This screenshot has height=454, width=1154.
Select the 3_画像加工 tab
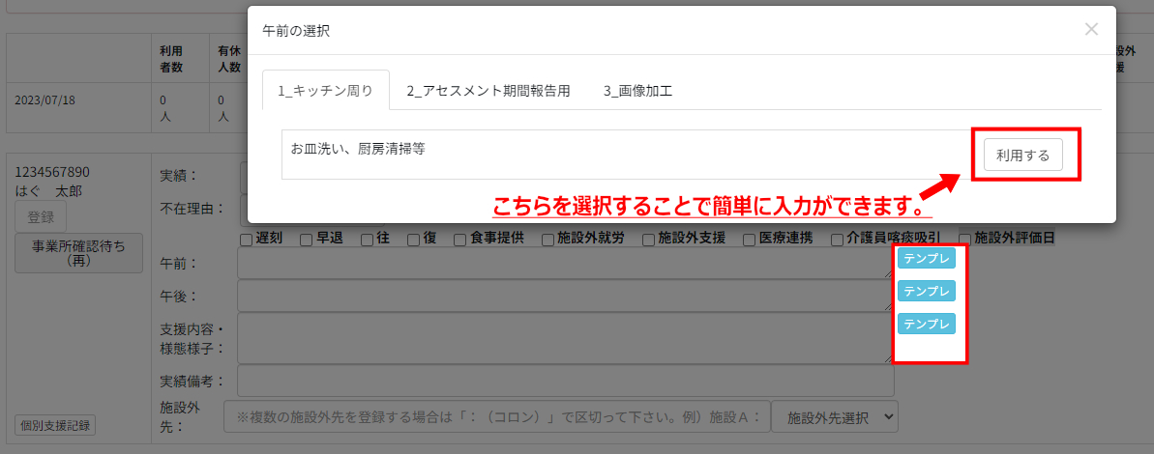(637, 91)
